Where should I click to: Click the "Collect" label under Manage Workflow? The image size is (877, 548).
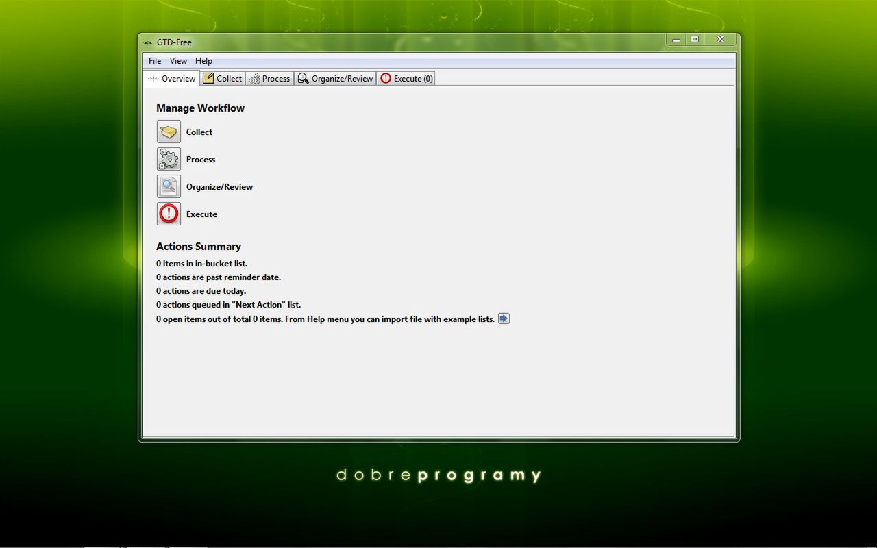click(199, 132)
